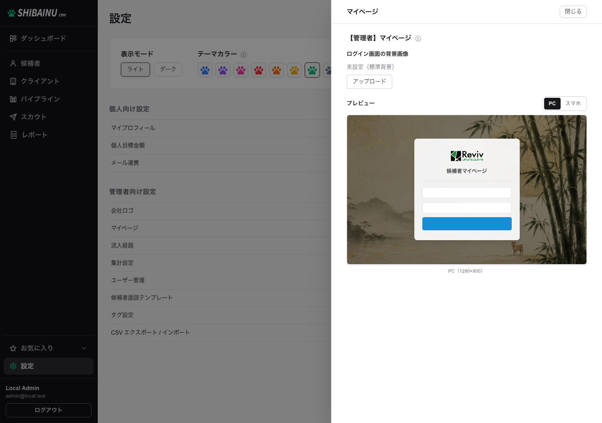
Task: Open CSV エクスポート / インポート row
Action: [x=220, y=332]
